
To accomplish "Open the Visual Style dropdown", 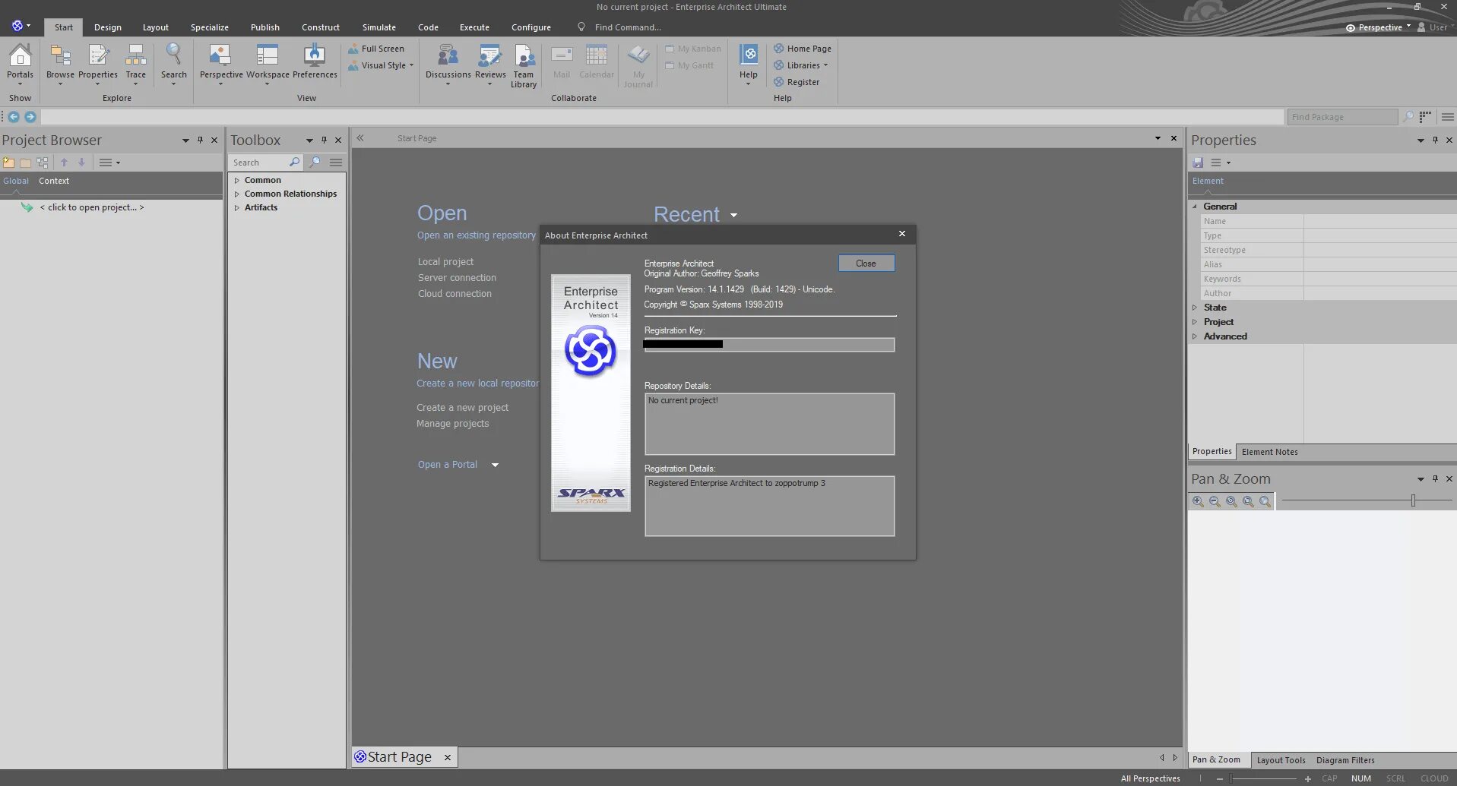I will pos(381,65).
